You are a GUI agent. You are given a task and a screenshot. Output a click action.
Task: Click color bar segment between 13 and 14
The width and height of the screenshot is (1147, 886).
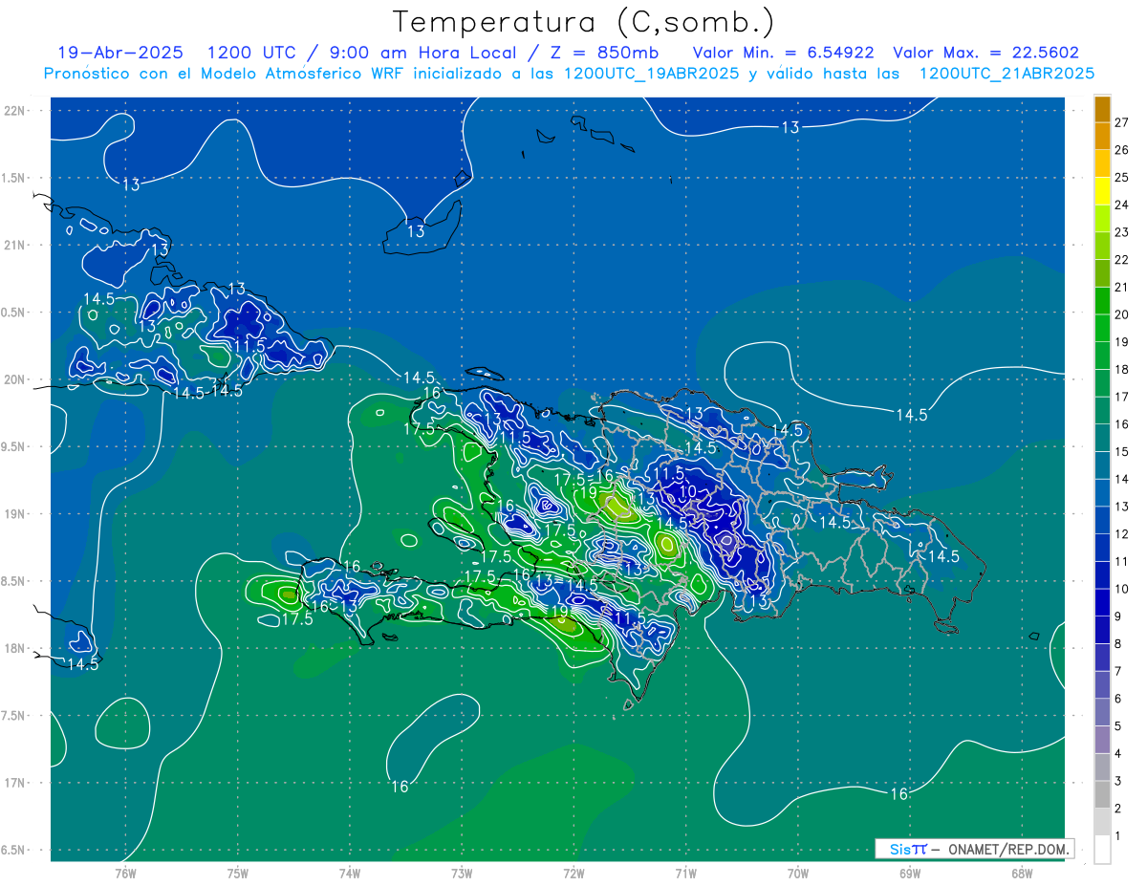click(1102, 493)
